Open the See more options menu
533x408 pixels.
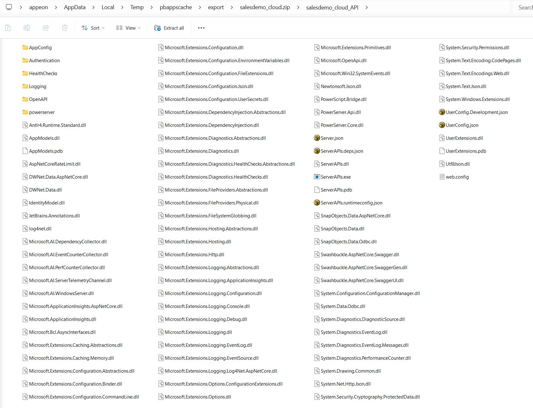pos(201,28)
